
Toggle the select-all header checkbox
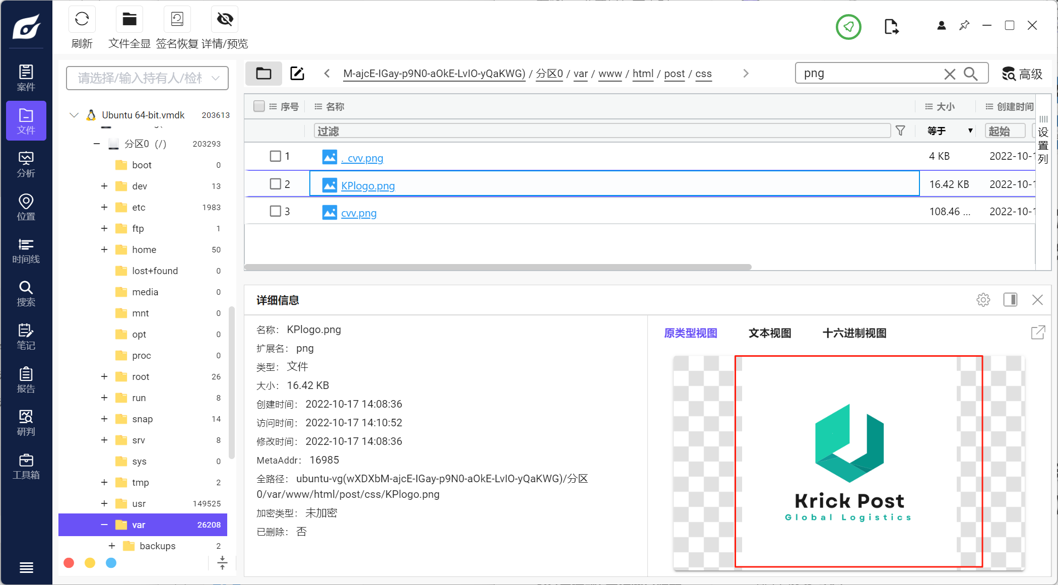pyautogui.click(x=259, y=106)
